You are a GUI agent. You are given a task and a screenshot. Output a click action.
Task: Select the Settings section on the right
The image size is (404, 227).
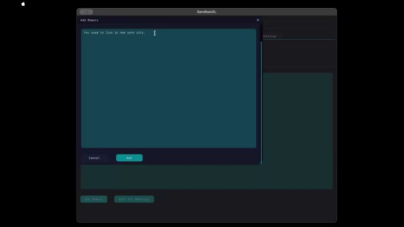(269, 36)
